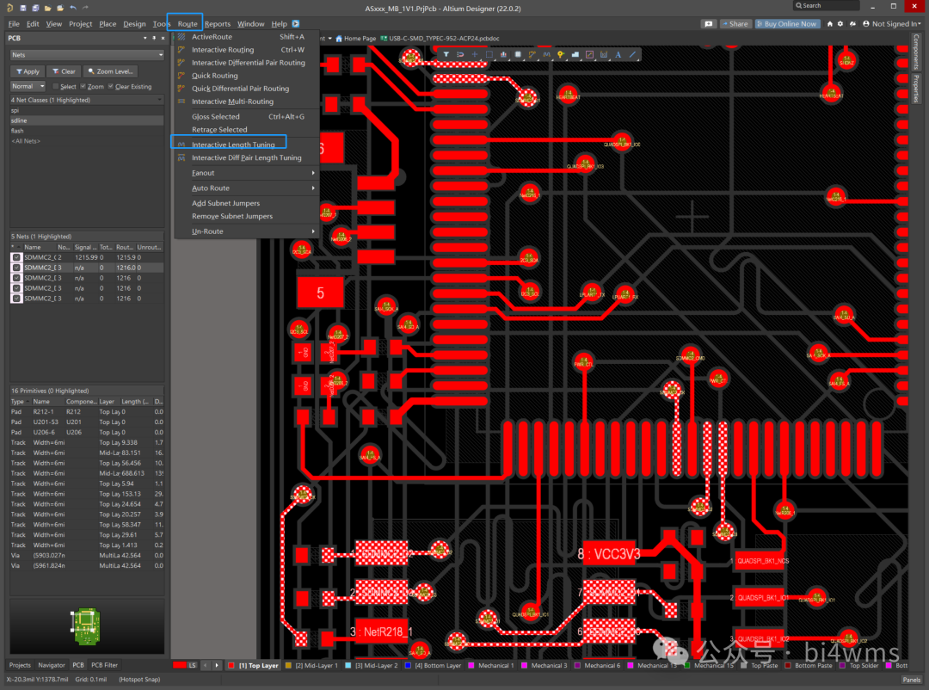Click the Place Line tool icon

632,55
